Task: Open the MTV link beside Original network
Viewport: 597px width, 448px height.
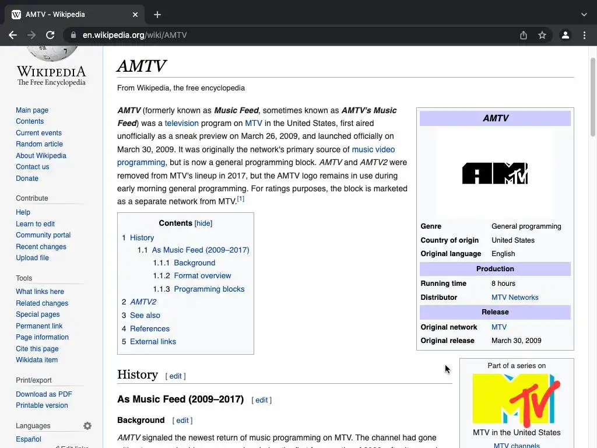Action: click(499, 327)
